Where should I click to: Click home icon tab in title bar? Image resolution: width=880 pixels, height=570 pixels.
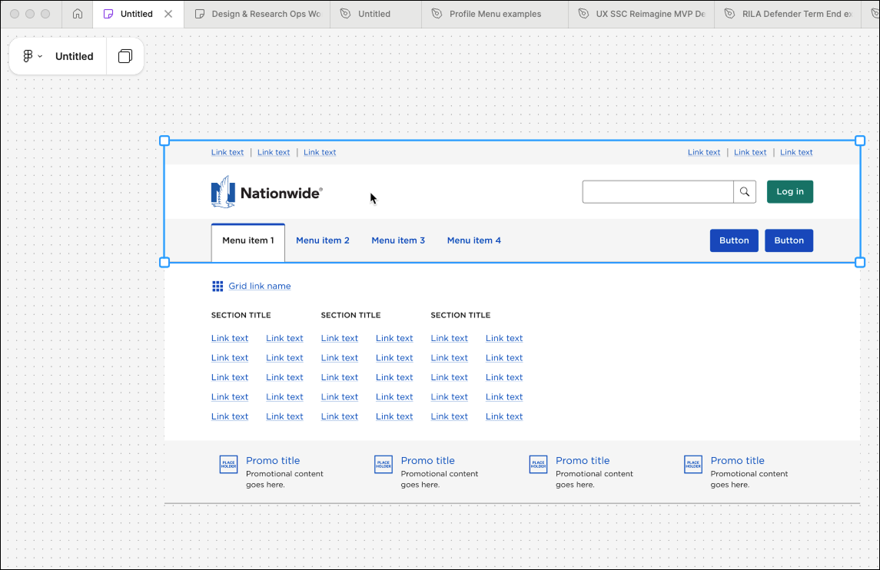(78, 14)
